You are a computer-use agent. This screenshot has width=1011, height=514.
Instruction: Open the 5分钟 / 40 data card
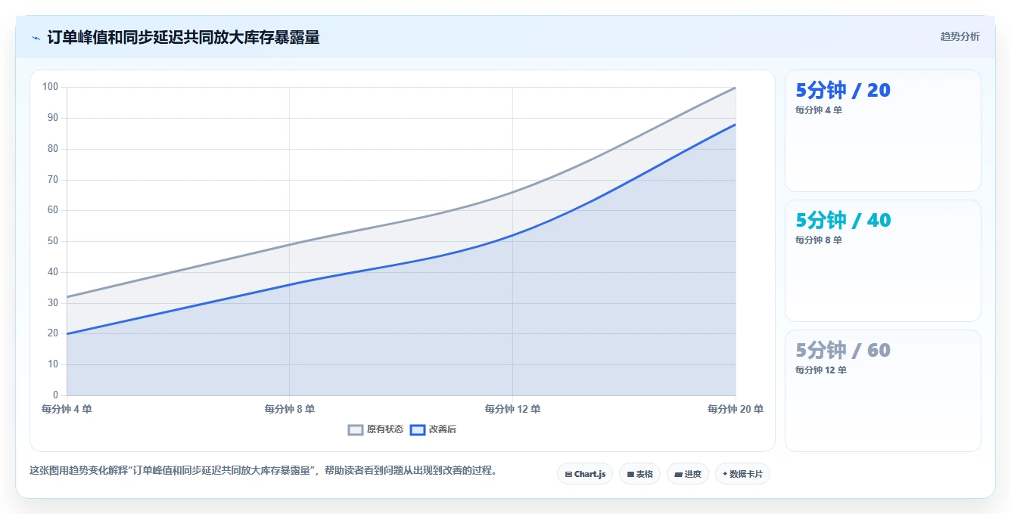[x=882, y=261]
